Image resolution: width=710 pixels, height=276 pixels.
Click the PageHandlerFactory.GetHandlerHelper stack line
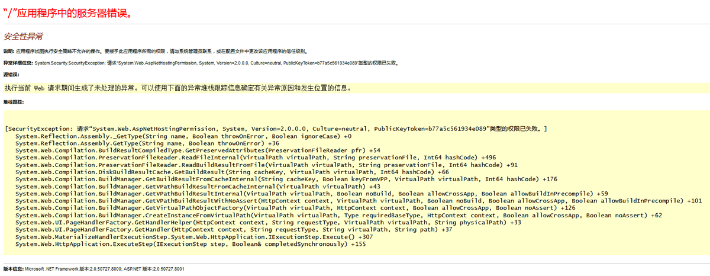pos(268,222)
